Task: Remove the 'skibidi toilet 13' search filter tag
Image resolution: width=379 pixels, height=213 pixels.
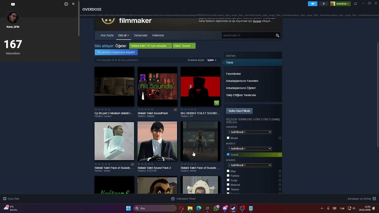Action: tap(169, 46)
